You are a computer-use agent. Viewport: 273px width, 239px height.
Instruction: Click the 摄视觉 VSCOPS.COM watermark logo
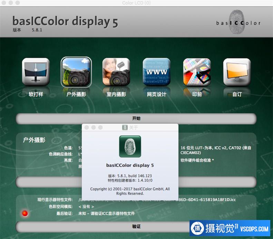click(x=230, y=229)
